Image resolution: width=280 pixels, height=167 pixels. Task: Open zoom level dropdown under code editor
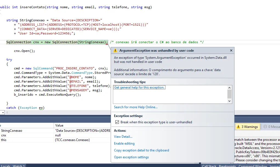2,113
